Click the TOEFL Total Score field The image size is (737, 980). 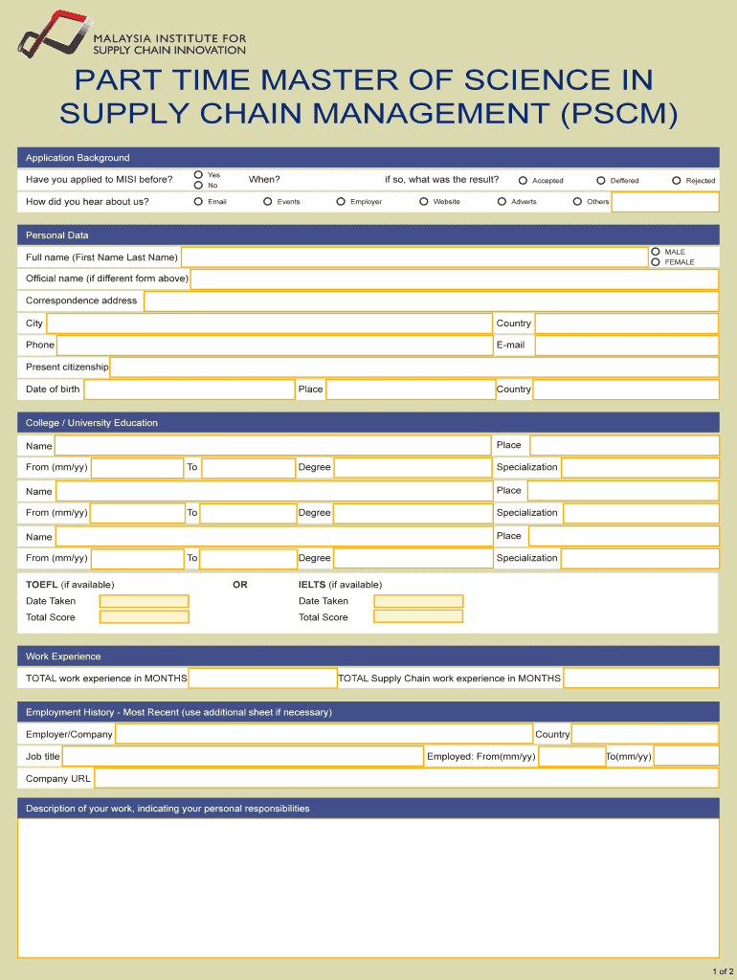pos(145,617)
